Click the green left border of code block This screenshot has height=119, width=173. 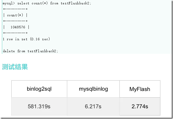pyautogui.click(x=2, y=27)
